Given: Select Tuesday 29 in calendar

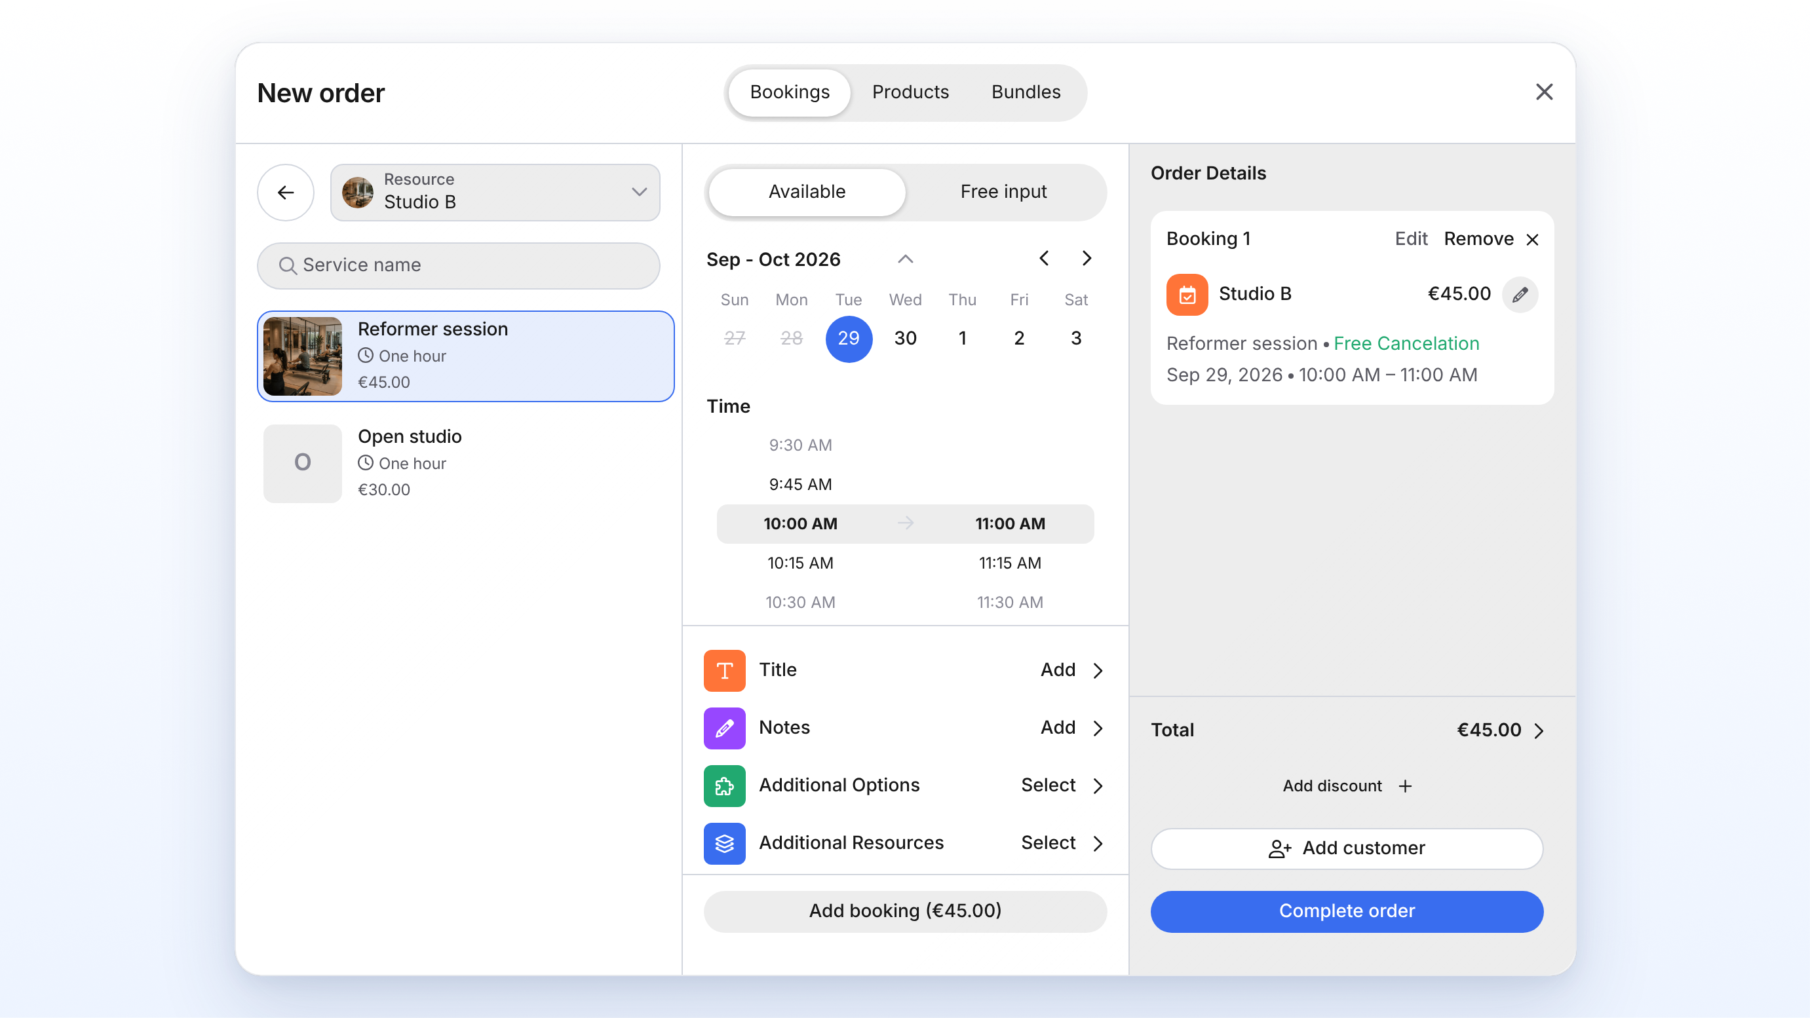Looking at the screenshot, I should tap(848, 339).
